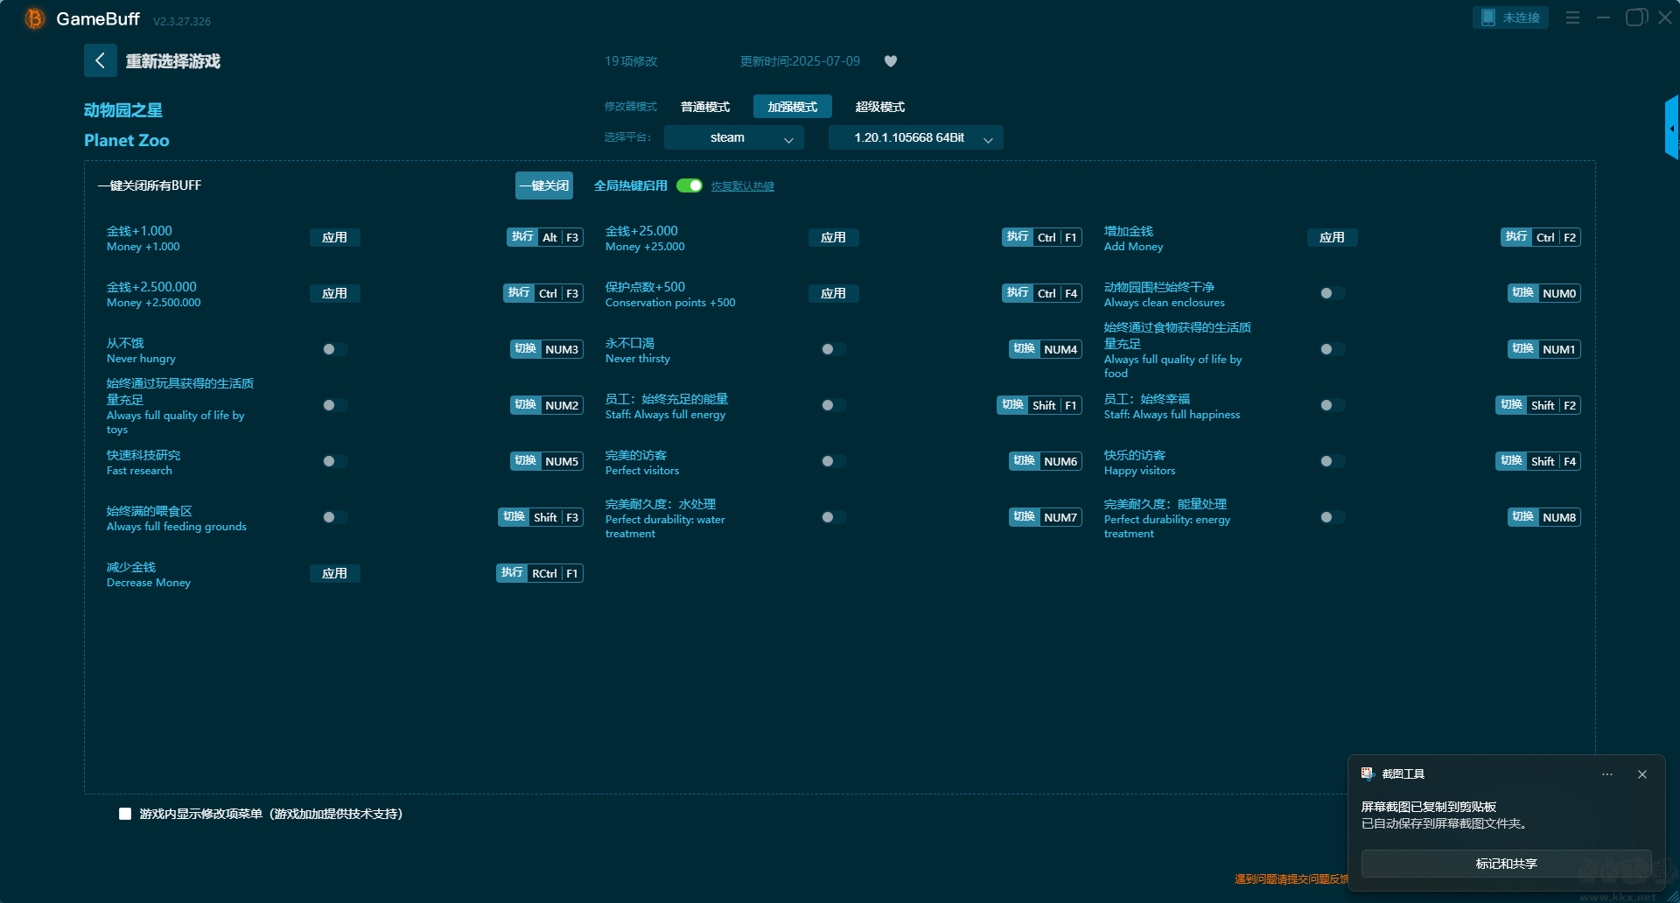Select the 超级模式 mode tab

[x=879, y=107]
